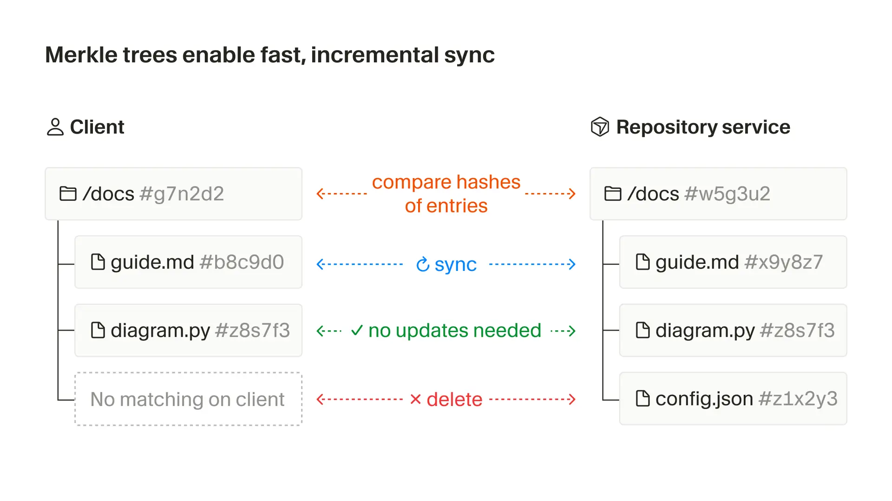Click the Client user icon

pyautogui.click(x=55, y=127)
